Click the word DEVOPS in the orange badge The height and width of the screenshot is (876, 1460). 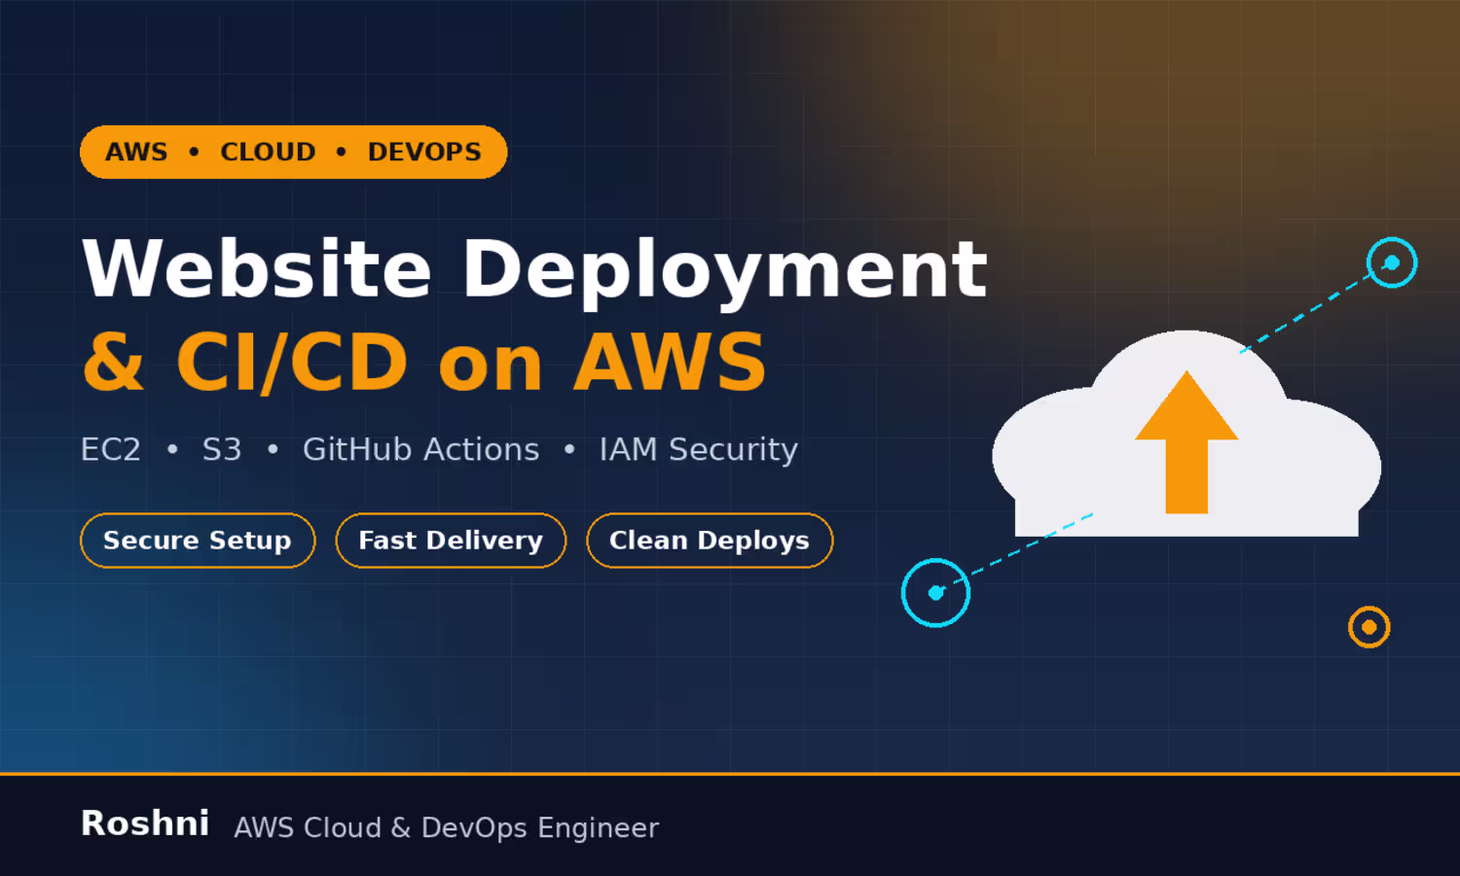(x=424, y=153)
